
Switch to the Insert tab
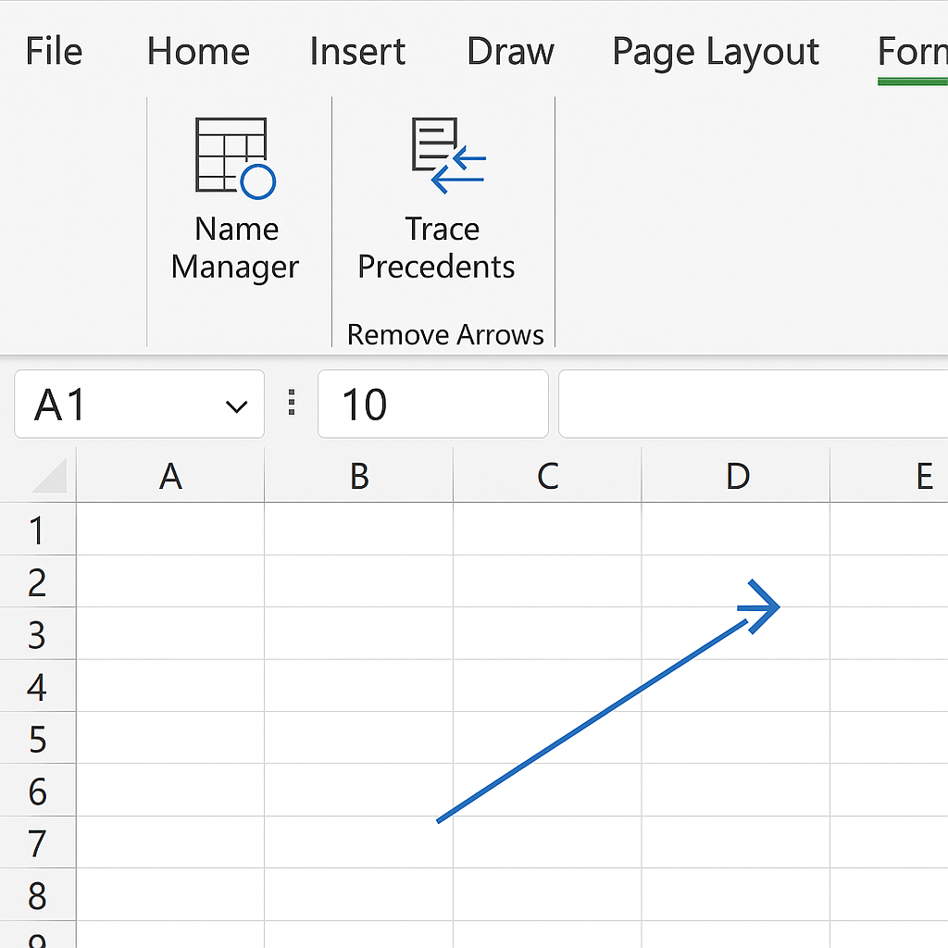tap(357, 52)
